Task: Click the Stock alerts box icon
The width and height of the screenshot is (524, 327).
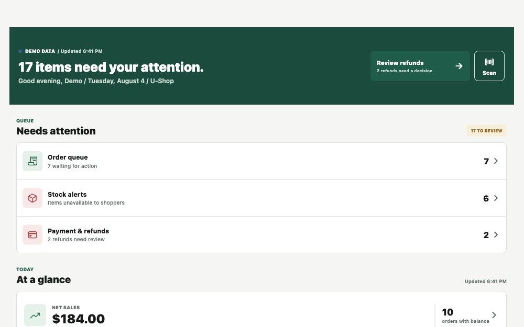Action: 32,198
